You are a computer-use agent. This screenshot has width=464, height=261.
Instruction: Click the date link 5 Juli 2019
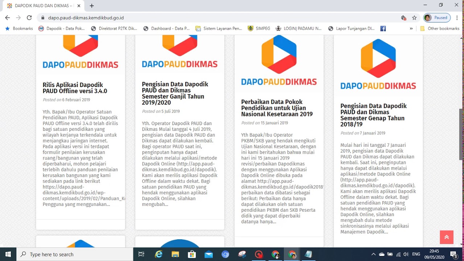click(170, 111)
